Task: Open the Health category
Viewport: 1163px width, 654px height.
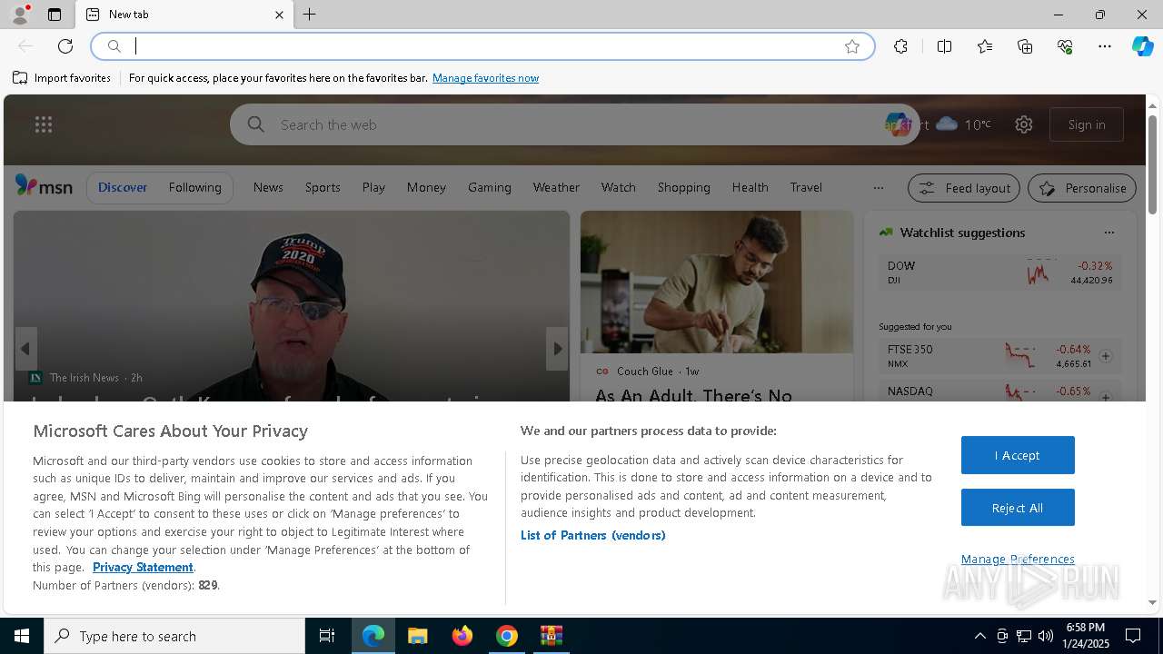Action: click(x=750, y=187)
